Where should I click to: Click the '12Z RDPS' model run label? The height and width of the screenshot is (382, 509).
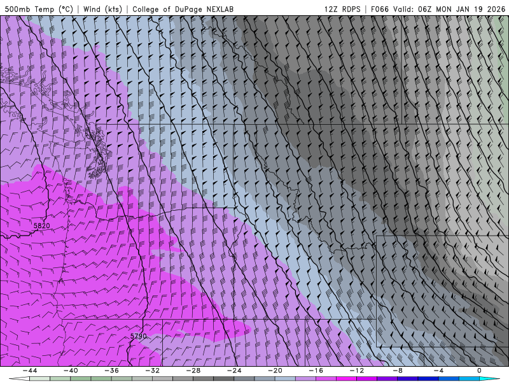tap(342, 9)
